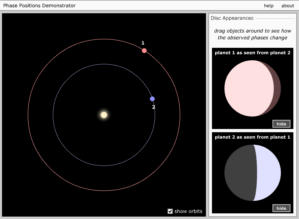299x219 pixels.
Task: Click the "planet 1 as seen from planet 2" title
Action: (253, 53)
